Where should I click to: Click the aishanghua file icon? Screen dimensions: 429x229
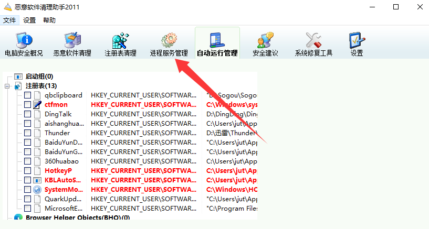(37, 123)
